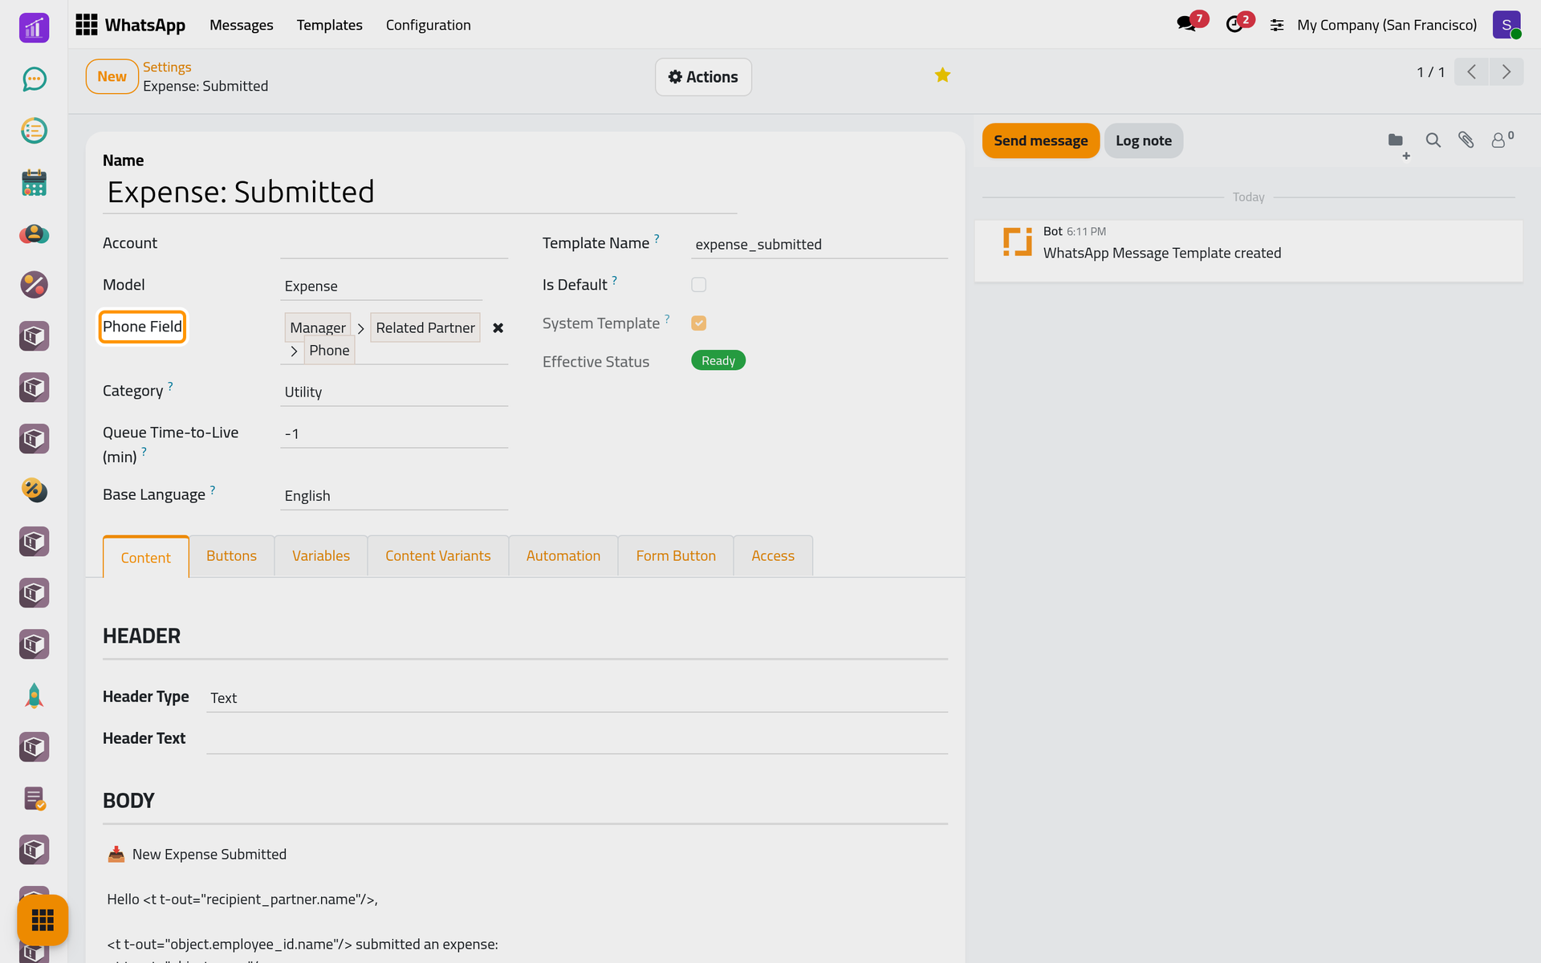Toggle the favorite star for this record
Screen dimensions: 1541x963
(x=942, y=75)
